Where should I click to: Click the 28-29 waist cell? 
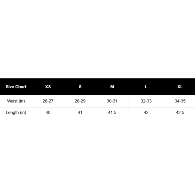coord(80,101)
